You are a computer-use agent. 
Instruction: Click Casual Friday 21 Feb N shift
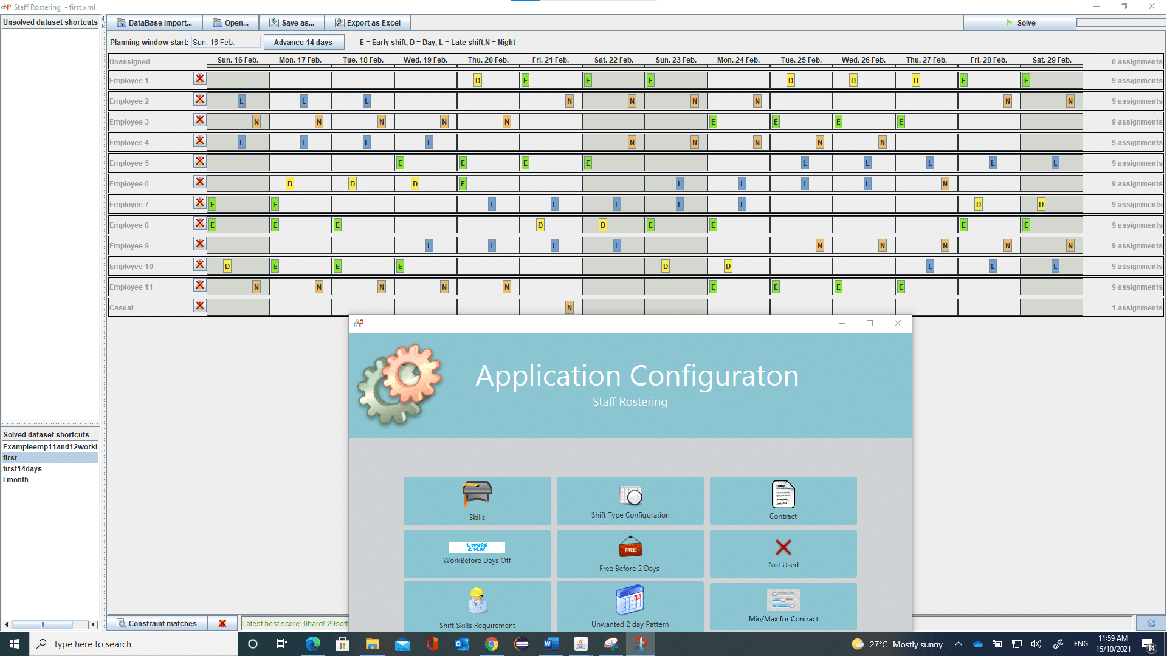coord(570,308)
